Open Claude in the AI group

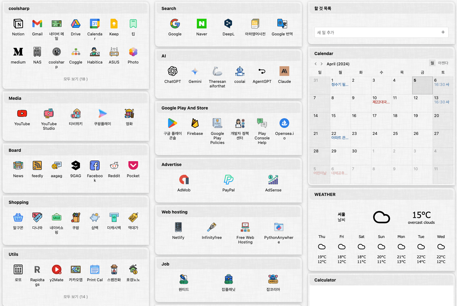point(284,71)
